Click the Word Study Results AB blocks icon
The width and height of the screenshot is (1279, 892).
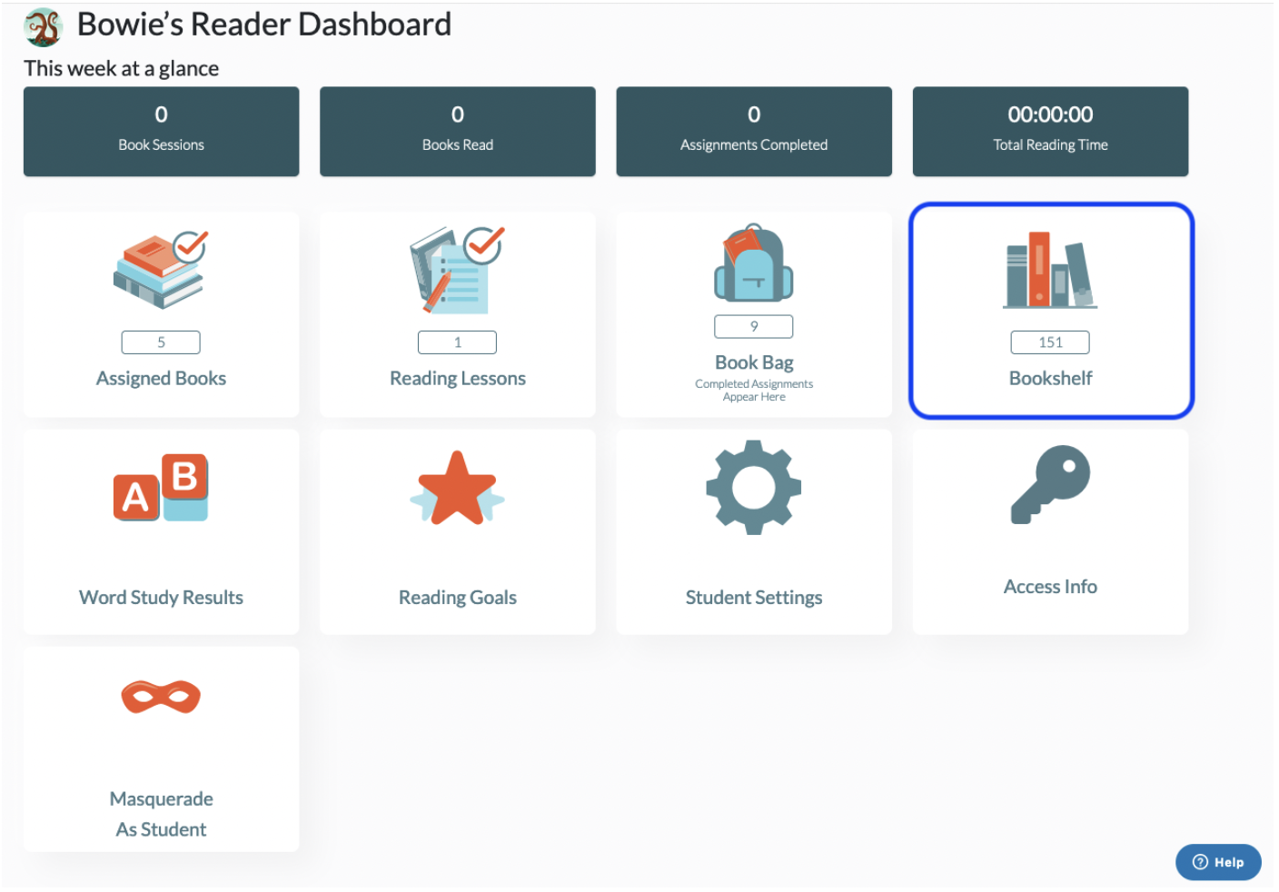[161, 487]
